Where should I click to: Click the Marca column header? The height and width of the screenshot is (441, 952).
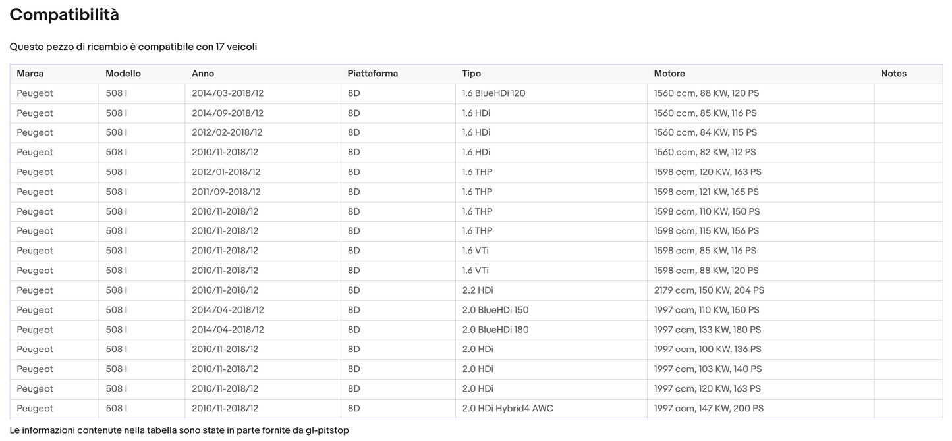point(30,74)
